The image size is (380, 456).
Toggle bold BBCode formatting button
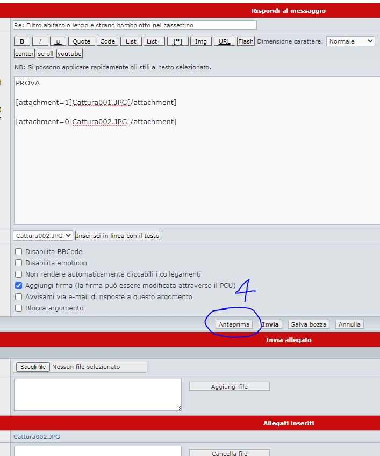point(22,41)
